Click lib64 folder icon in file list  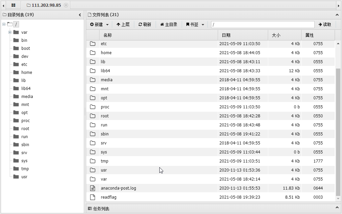(x=93, y=71)
